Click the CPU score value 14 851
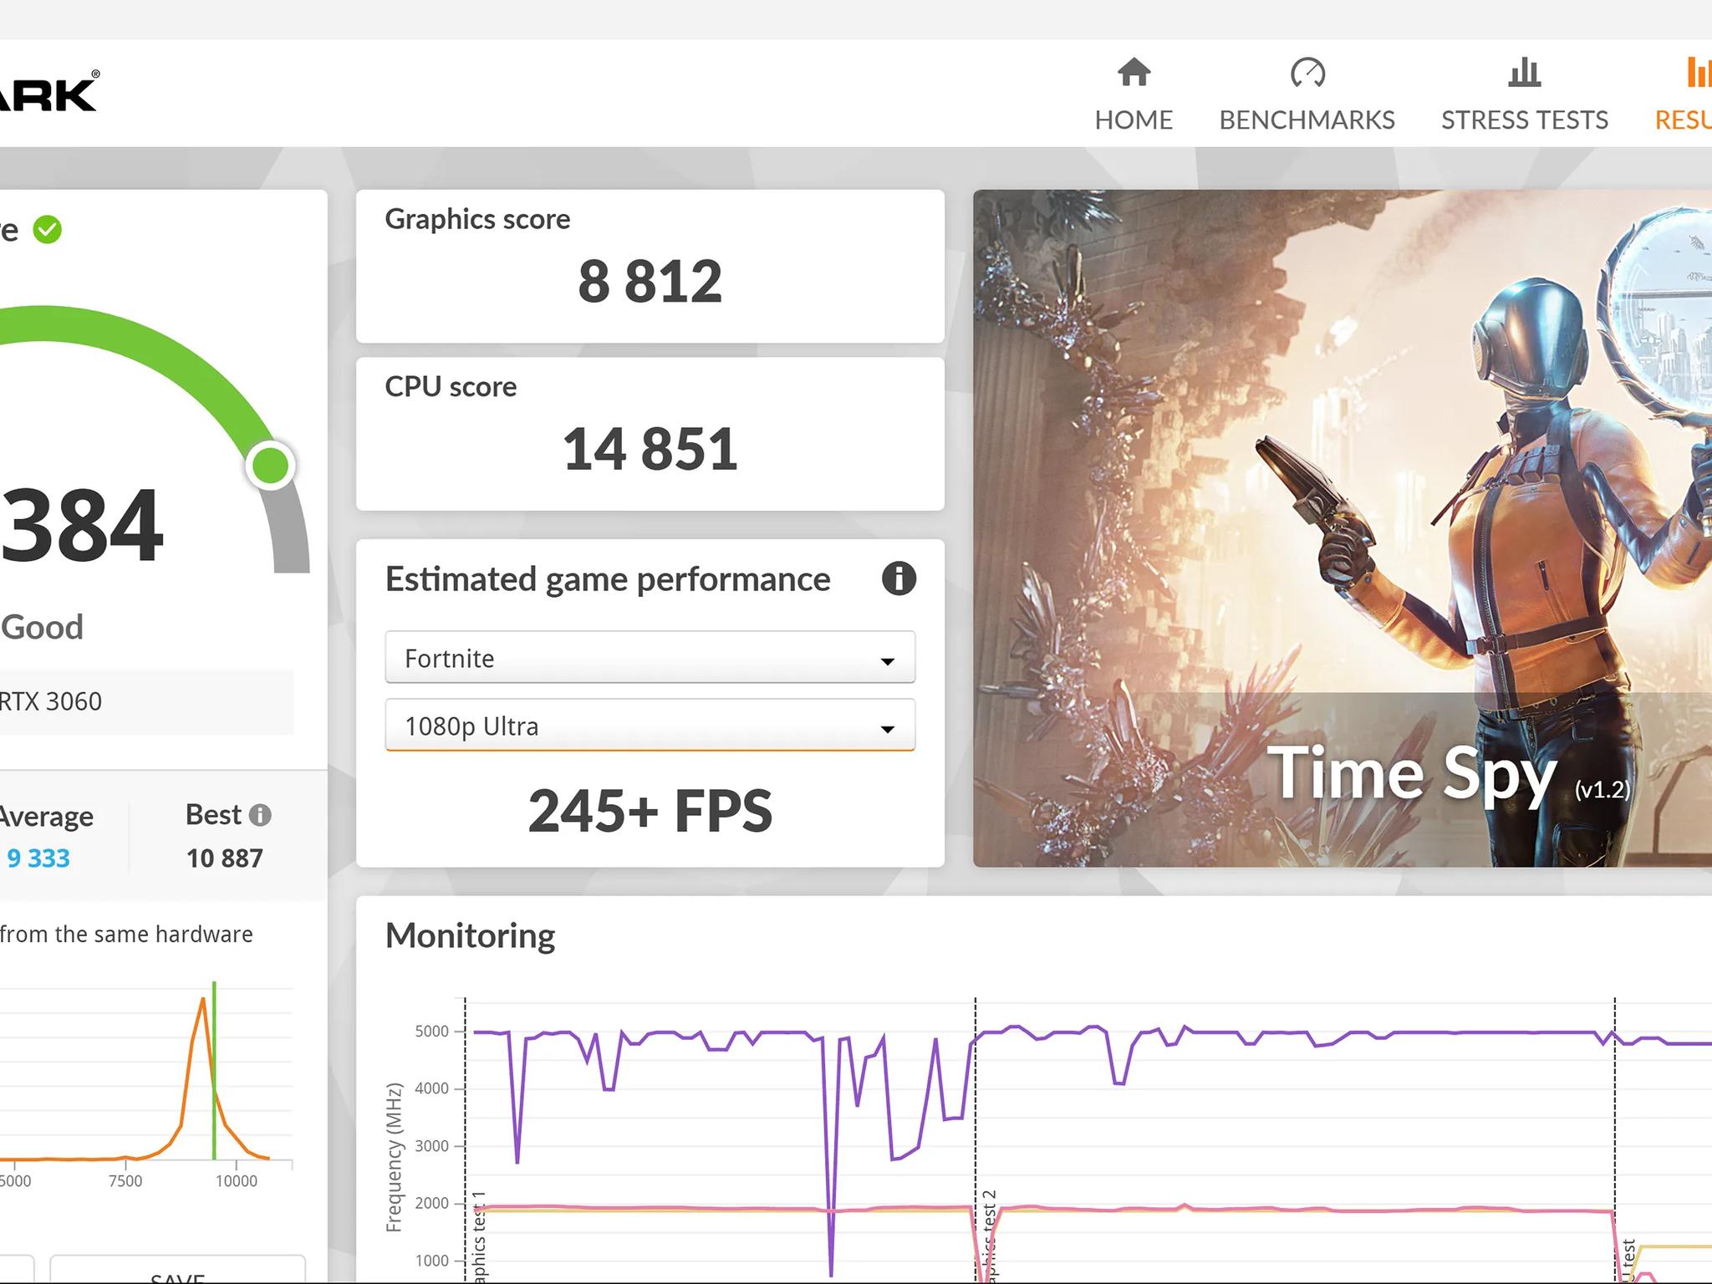 (650, 450)
